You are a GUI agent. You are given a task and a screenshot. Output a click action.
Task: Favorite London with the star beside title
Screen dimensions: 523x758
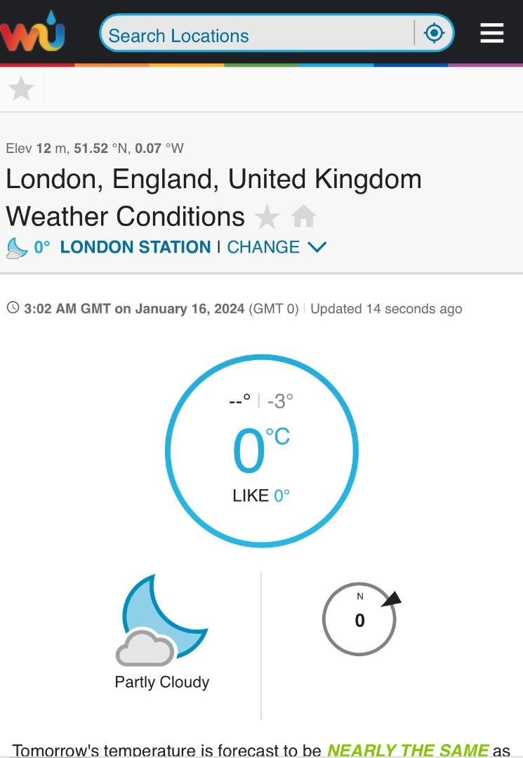pyautogui.click(x=267, y=217)
